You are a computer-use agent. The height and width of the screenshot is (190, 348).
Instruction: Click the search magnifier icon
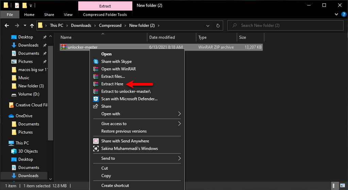coord(234,25)
